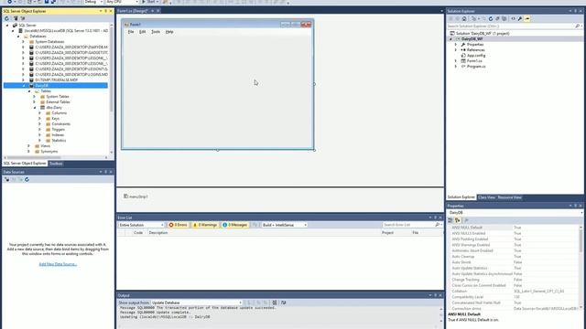The height and width of the screenshot is (329, 586).
Task: Click the Properties wrench icon in Solution Explorer toolbar
Action: (x=520, y=18)
